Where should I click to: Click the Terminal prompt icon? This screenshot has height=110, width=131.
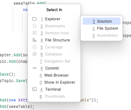pyautogui.click(x=35, y=89)
